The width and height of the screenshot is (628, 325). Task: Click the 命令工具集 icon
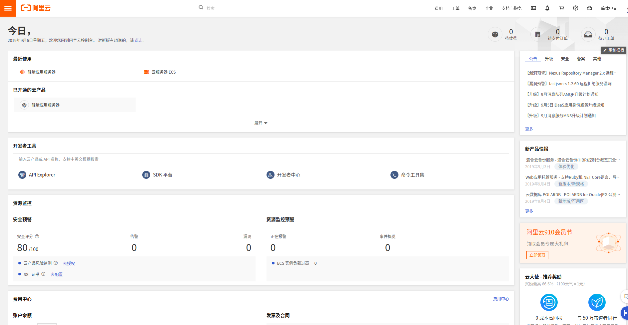pyautogui.click(x=394, y=175)
